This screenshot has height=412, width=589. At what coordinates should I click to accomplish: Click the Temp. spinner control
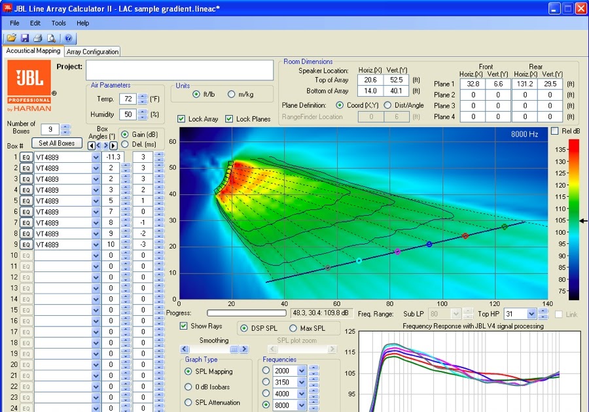(143, 99)
